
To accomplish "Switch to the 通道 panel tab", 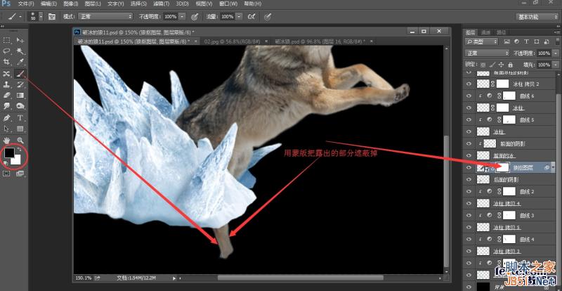I will [485, 32].
